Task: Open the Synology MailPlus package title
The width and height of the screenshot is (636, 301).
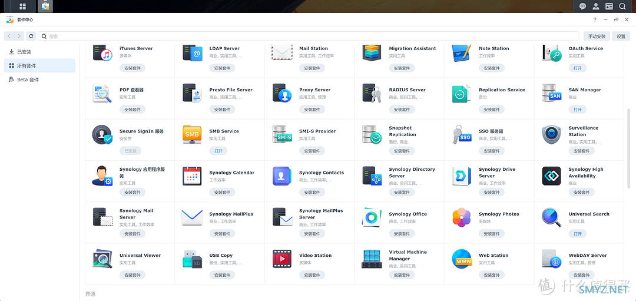Action: [231, 214]
